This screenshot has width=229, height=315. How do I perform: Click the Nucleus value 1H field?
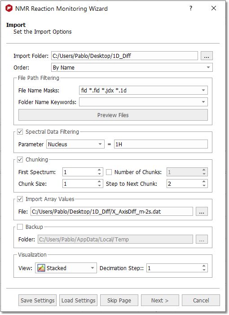161,144
